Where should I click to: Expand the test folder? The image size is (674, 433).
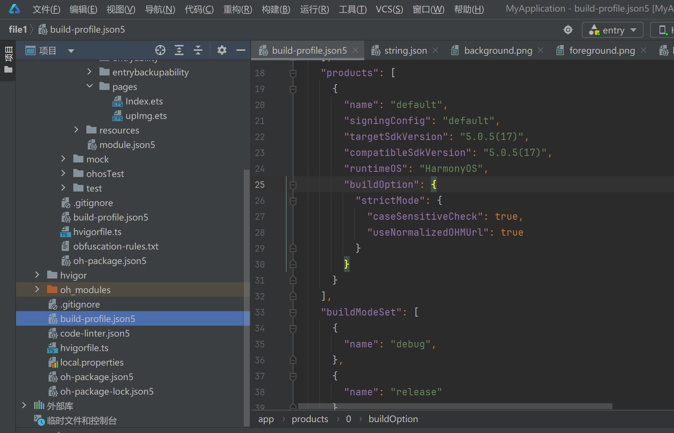63,188
